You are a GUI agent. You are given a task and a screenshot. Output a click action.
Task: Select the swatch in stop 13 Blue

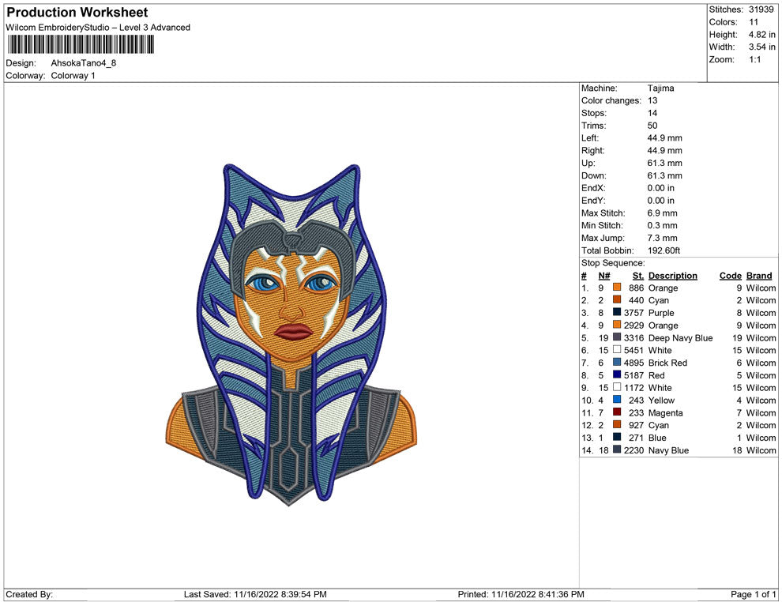(617, 437)
